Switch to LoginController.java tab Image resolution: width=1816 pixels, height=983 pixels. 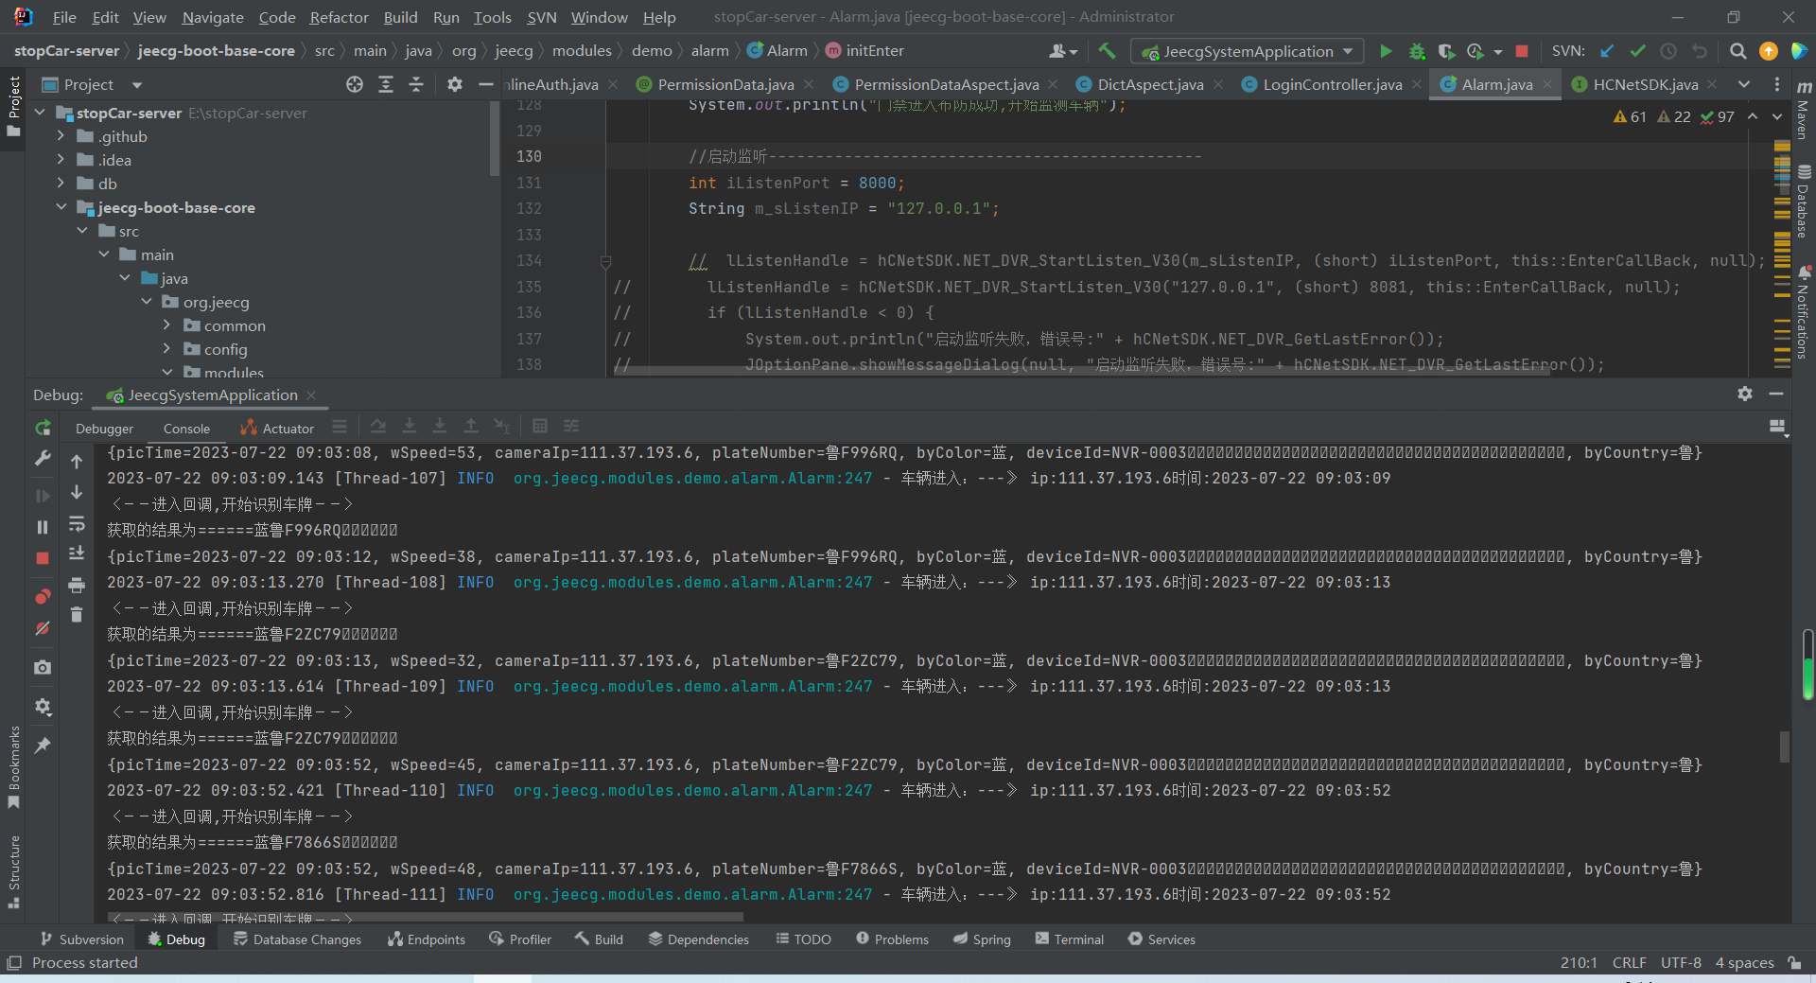coord(1332,84)
